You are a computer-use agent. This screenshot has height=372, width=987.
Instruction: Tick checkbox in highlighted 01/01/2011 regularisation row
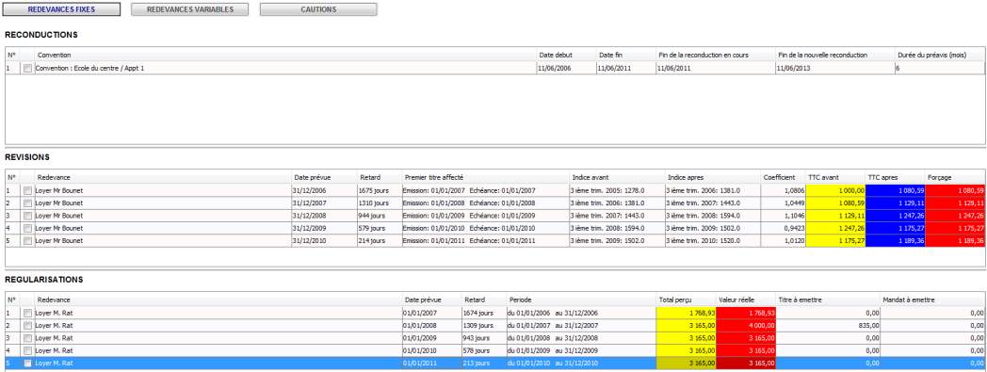27,364
